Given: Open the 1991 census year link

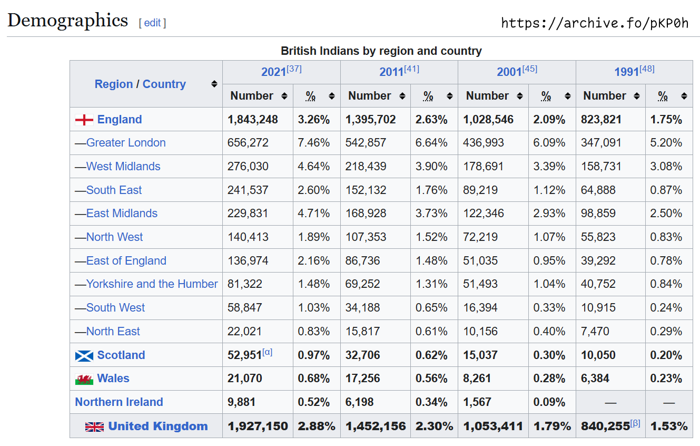Looking at the screenshot, I should point(626,72).
